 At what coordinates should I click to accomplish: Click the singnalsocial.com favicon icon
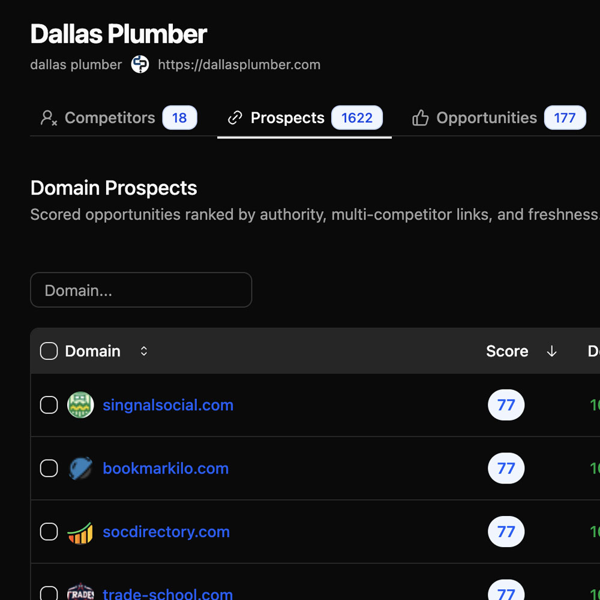point(80,405)
